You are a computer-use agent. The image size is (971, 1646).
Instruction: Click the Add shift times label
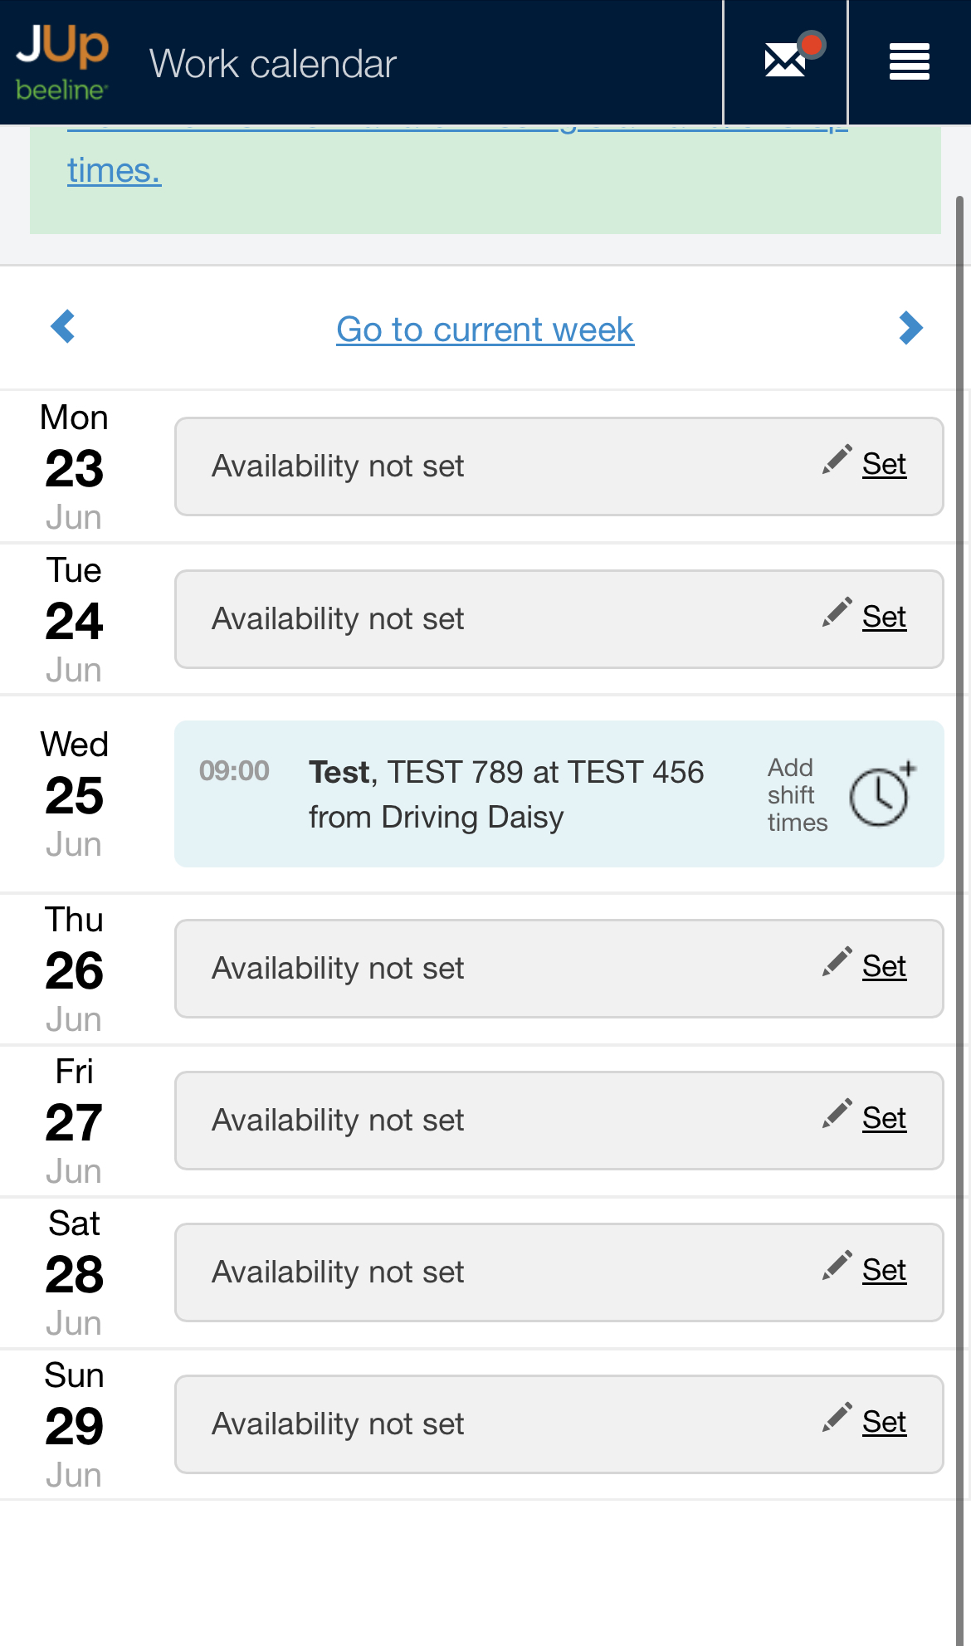pos(797,794)
